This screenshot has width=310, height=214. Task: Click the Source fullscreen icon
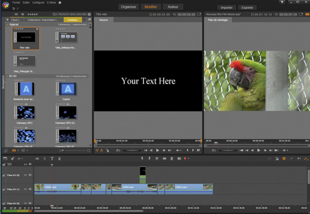199,14
